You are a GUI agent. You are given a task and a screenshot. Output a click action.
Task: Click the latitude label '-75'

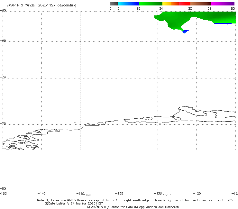pos(3,124)
